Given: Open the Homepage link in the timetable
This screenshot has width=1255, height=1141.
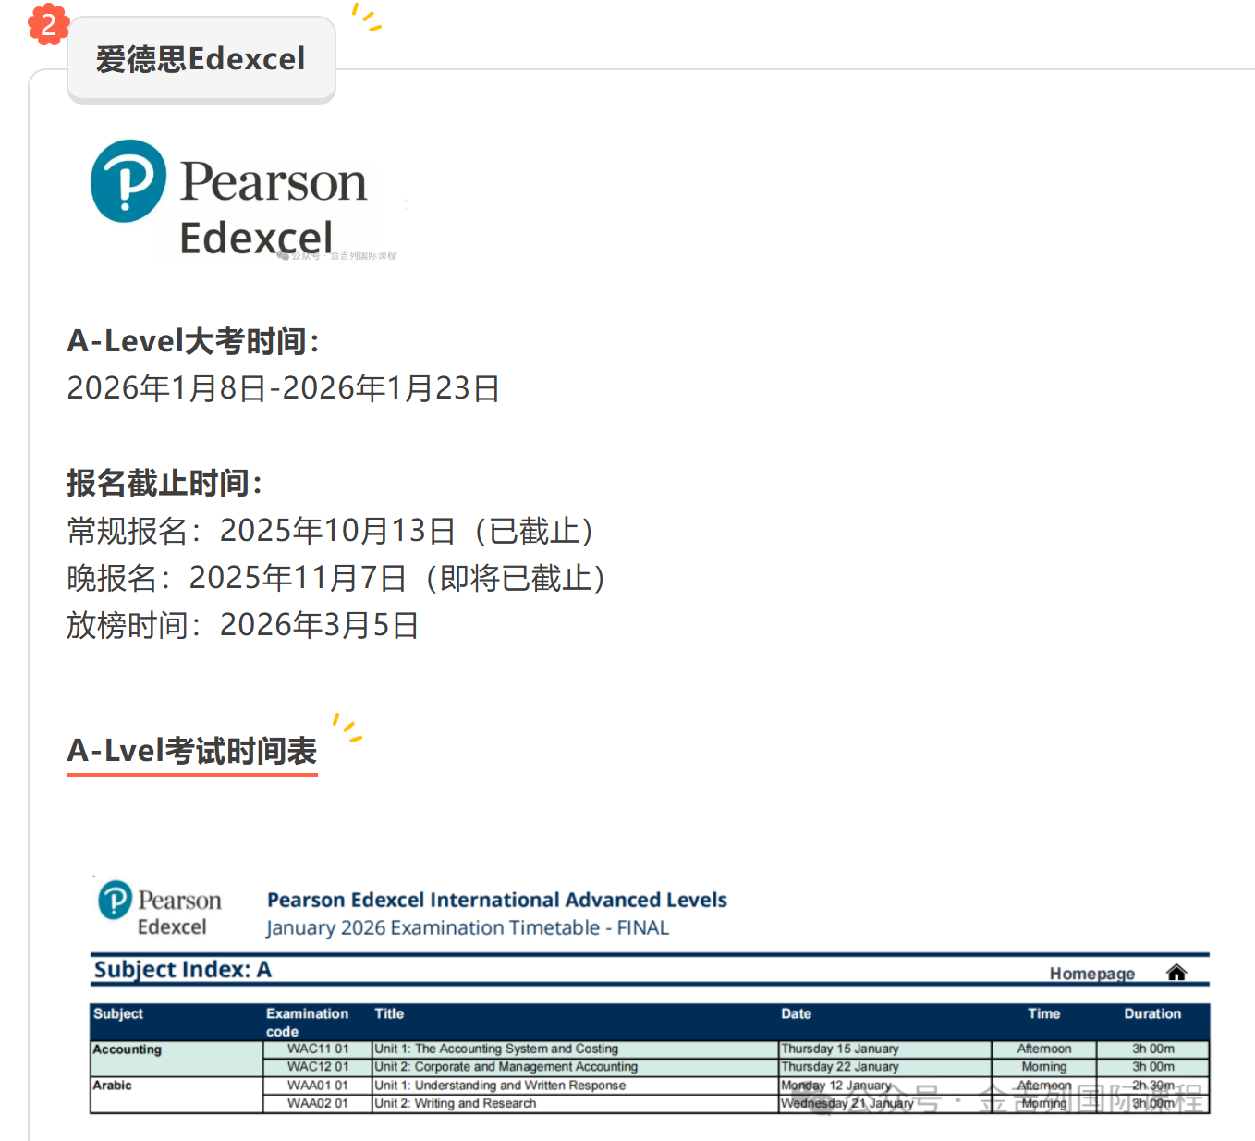Looking at the screenshot, I should coord(1091,974).
